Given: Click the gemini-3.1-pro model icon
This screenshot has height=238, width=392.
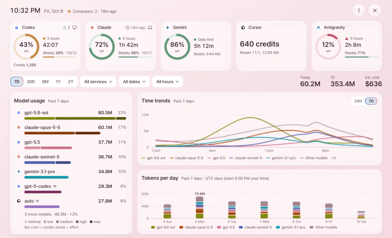Looking at the screenshot, I should [19, 171].
